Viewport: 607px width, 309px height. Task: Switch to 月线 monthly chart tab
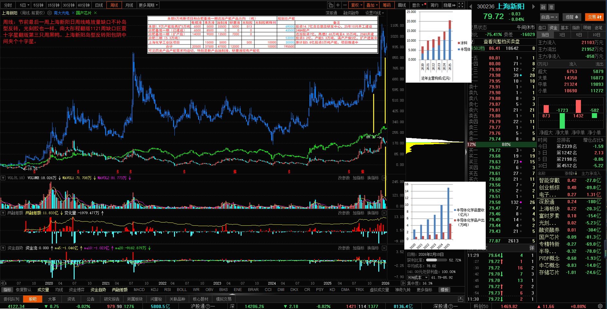tap(129, 5)
